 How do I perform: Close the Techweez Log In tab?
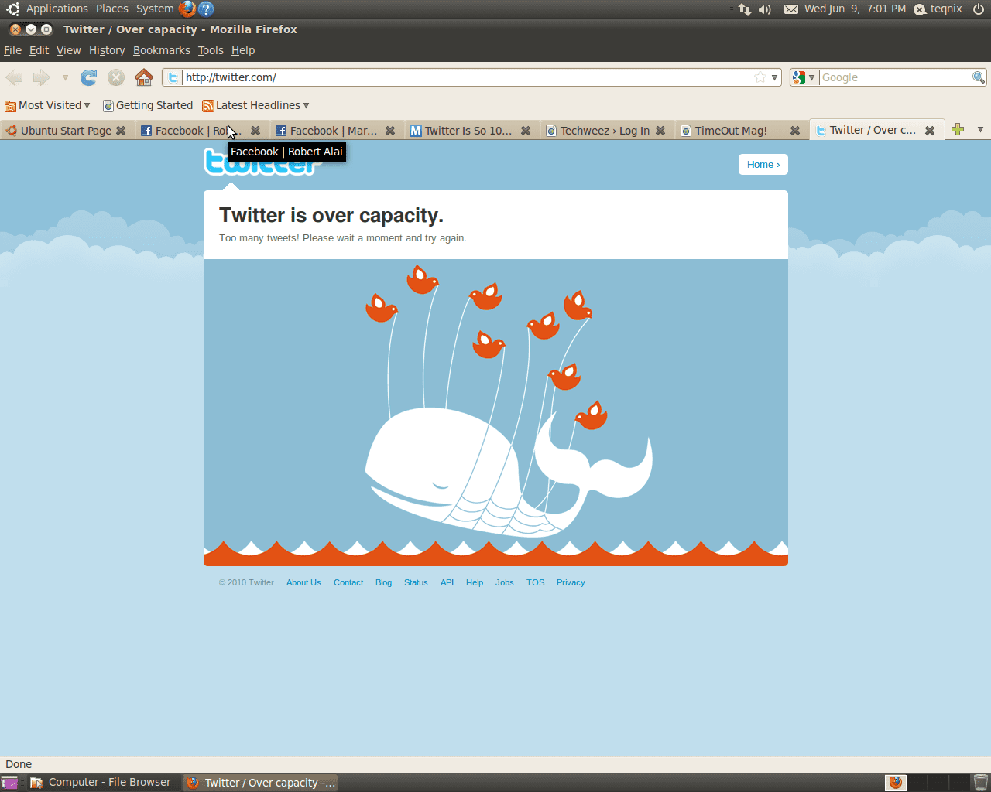[x=660, y=131]
